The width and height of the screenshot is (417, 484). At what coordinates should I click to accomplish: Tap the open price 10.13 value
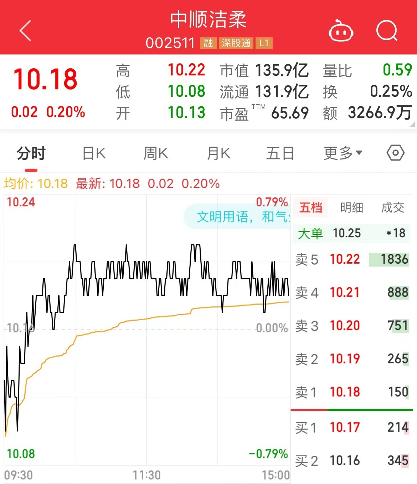(x=186, y=112)
